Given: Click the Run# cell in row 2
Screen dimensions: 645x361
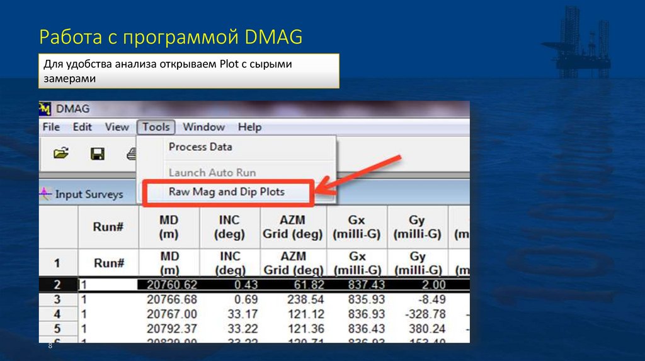Looking at the screenshot, I should point(108,285).
